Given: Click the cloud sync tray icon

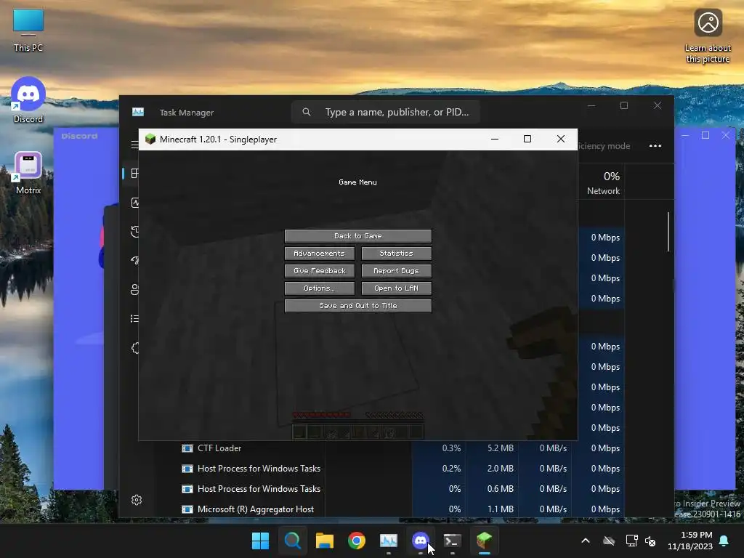Looking at the screenshot, I should pos(609,541).
